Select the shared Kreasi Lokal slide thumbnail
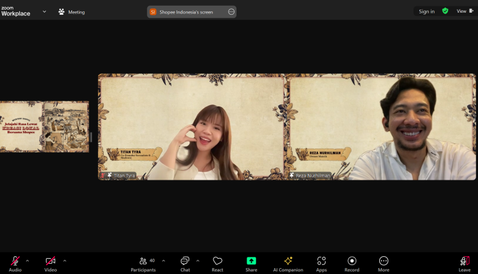Screen dimensions: 478x274 pyautogui.click(x=45, y=127)
